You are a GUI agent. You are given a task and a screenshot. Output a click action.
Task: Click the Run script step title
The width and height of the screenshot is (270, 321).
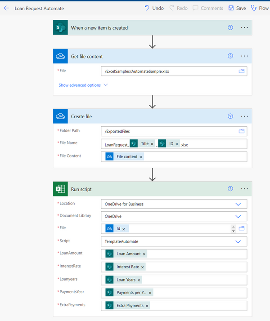[81, 189]
